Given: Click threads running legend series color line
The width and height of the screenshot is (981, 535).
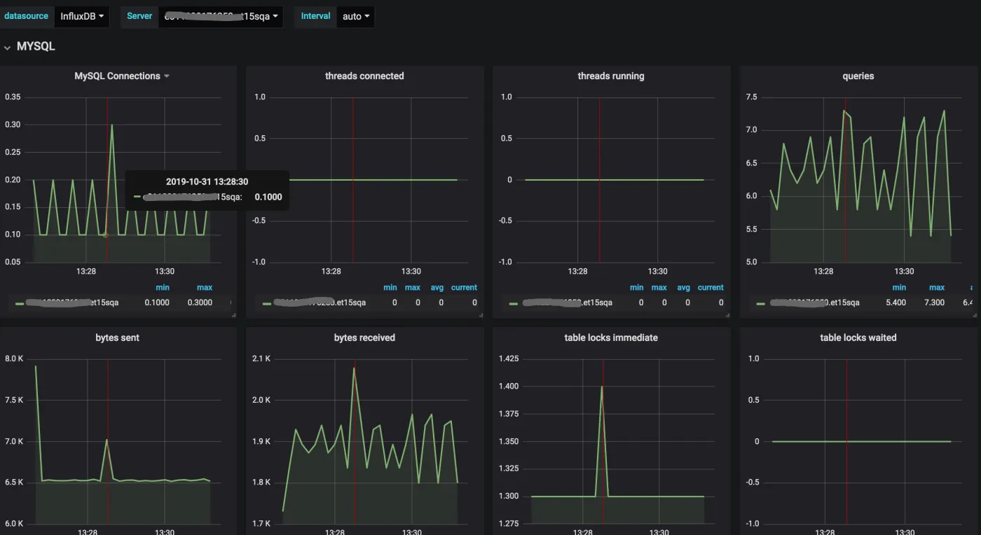Looking at the screenshot, I should (513, 303).
